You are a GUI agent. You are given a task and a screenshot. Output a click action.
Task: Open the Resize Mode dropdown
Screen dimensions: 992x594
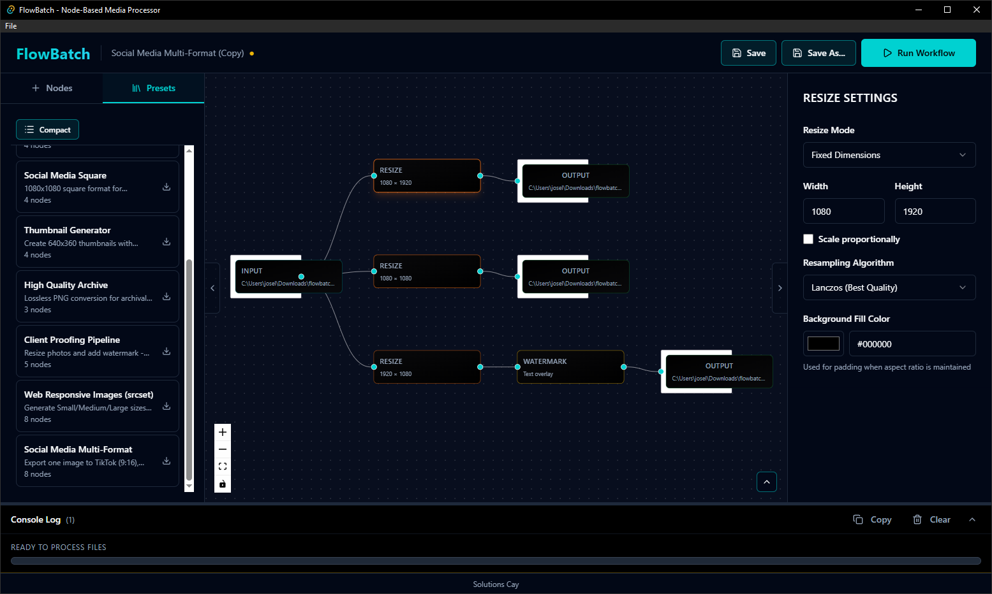(889, 154)
